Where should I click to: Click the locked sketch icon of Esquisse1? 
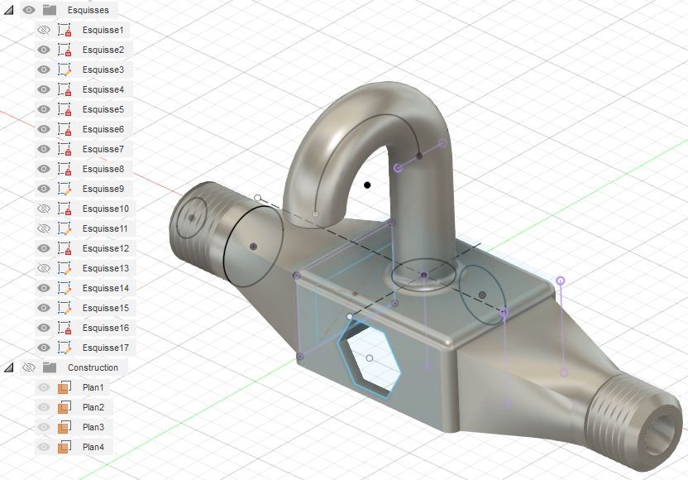(x=64, y=30)
